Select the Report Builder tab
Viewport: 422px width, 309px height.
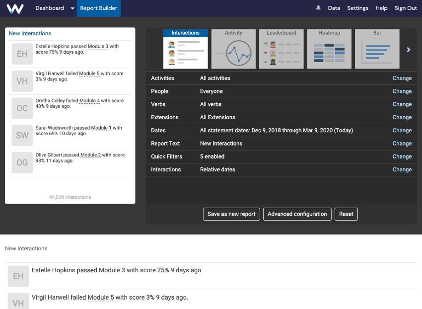coord(98,8)
